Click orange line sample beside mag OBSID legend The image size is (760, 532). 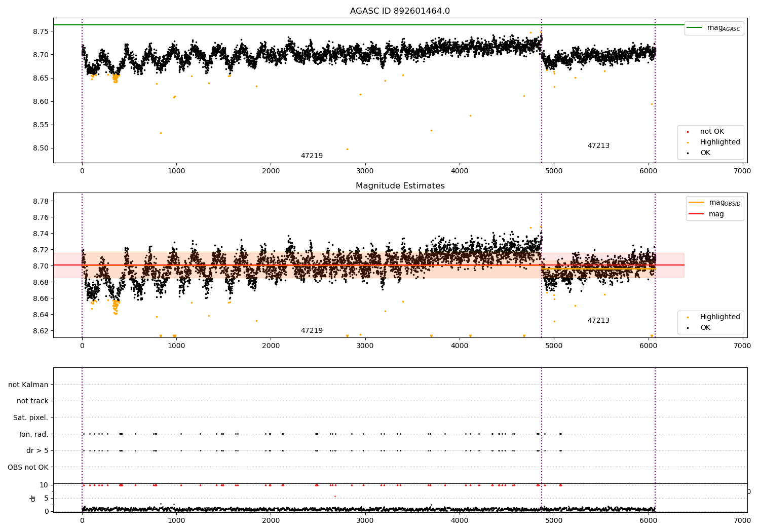click(696, 203)
